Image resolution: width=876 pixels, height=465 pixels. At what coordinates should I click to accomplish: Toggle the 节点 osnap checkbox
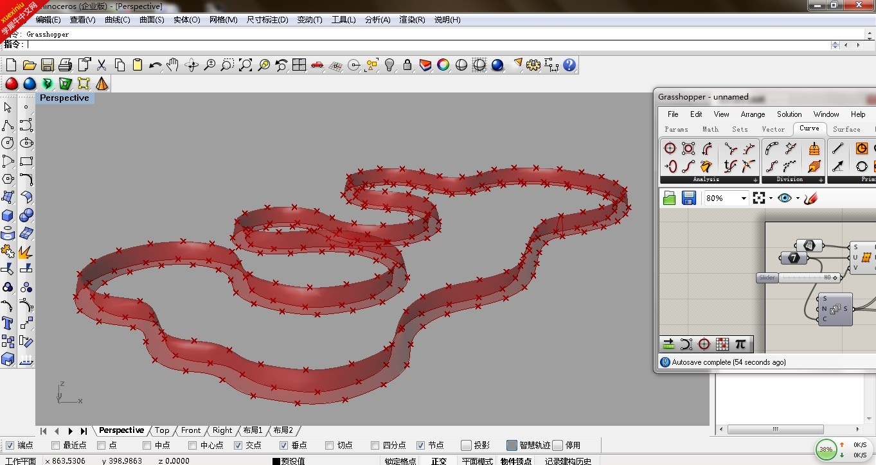[420, 445]
